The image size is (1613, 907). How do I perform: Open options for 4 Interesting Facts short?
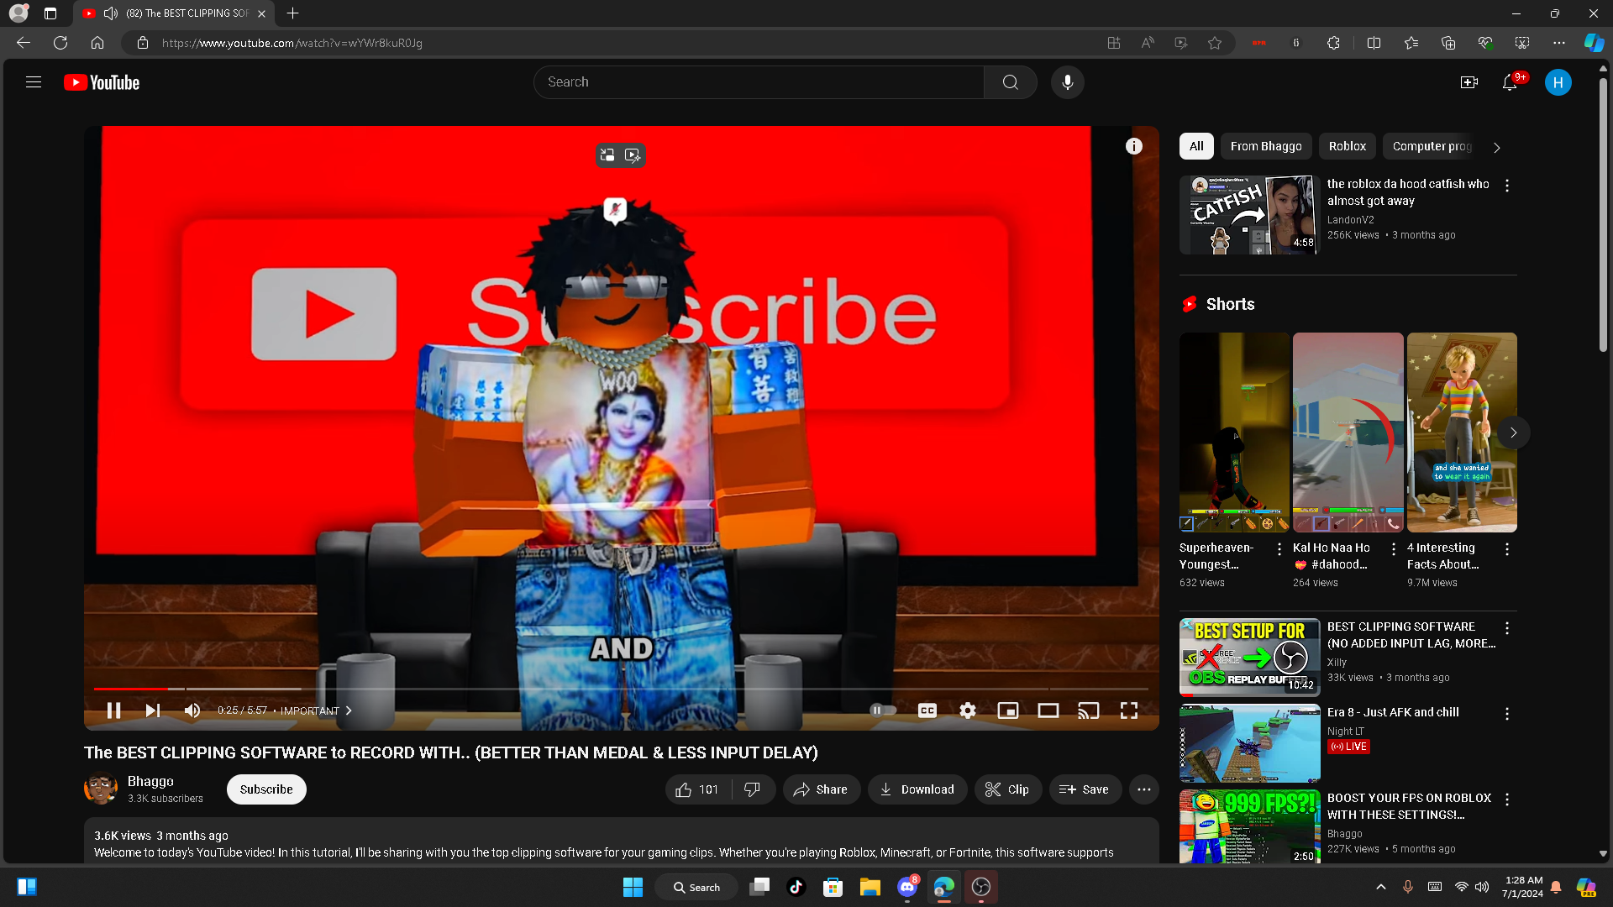tap(1507, 549)
